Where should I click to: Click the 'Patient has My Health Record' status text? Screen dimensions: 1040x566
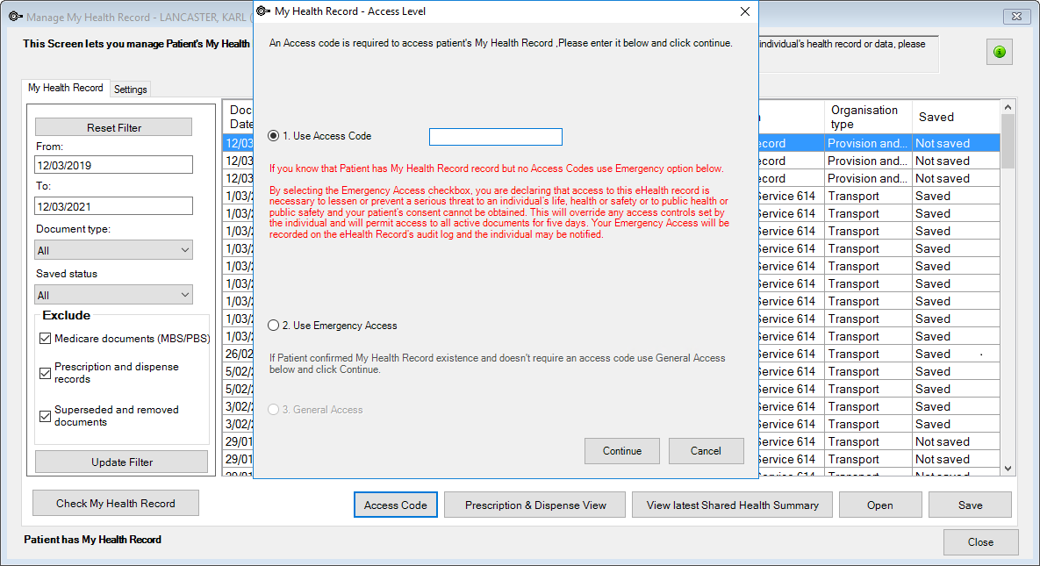92,540
